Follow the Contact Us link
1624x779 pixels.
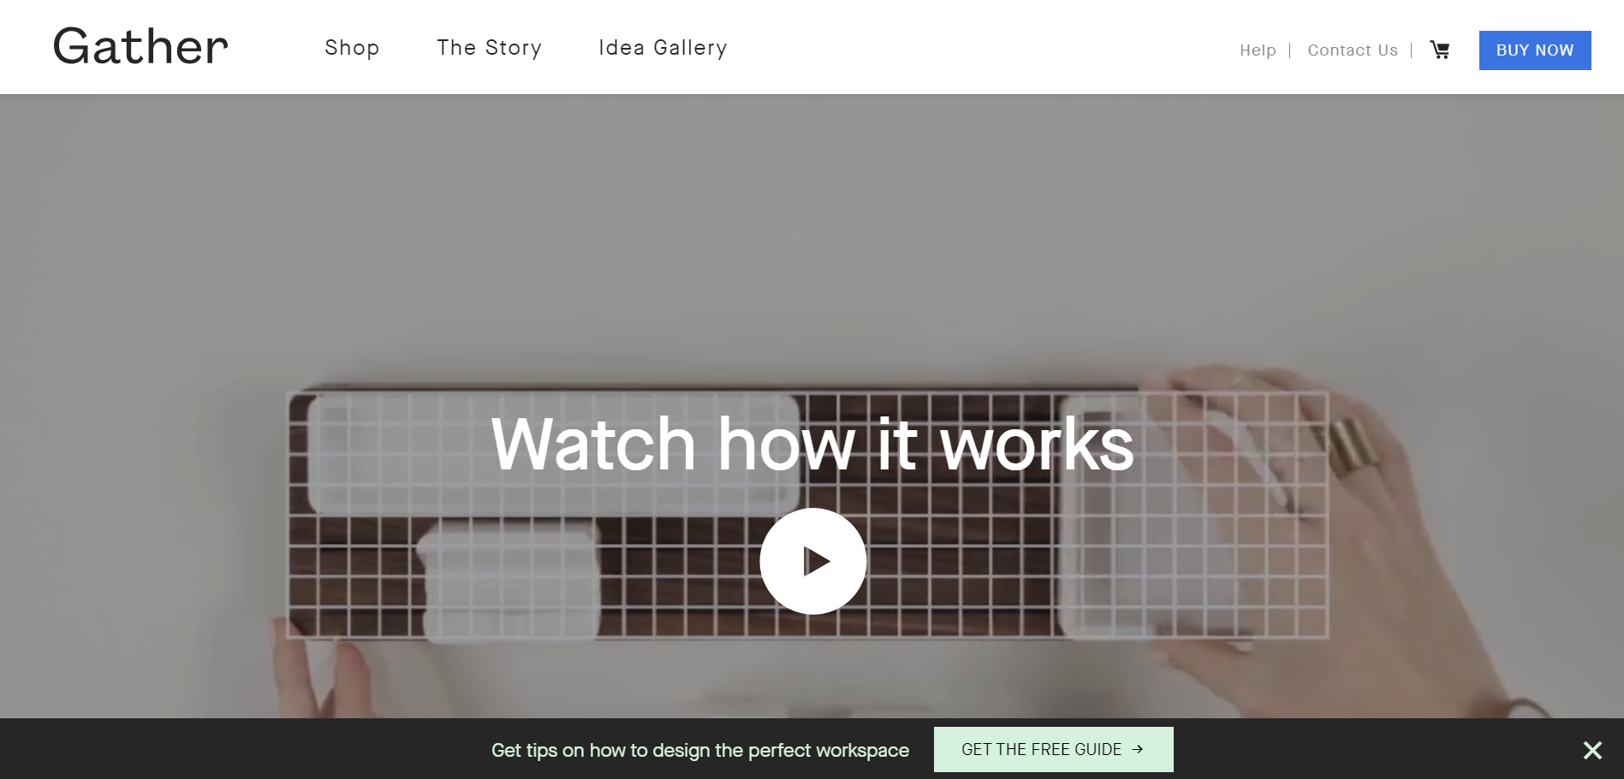click(x=1353, y=50)
